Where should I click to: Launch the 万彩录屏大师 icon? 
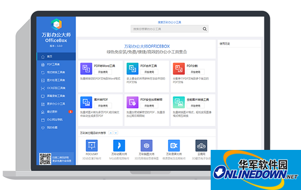tap(174, 145)
